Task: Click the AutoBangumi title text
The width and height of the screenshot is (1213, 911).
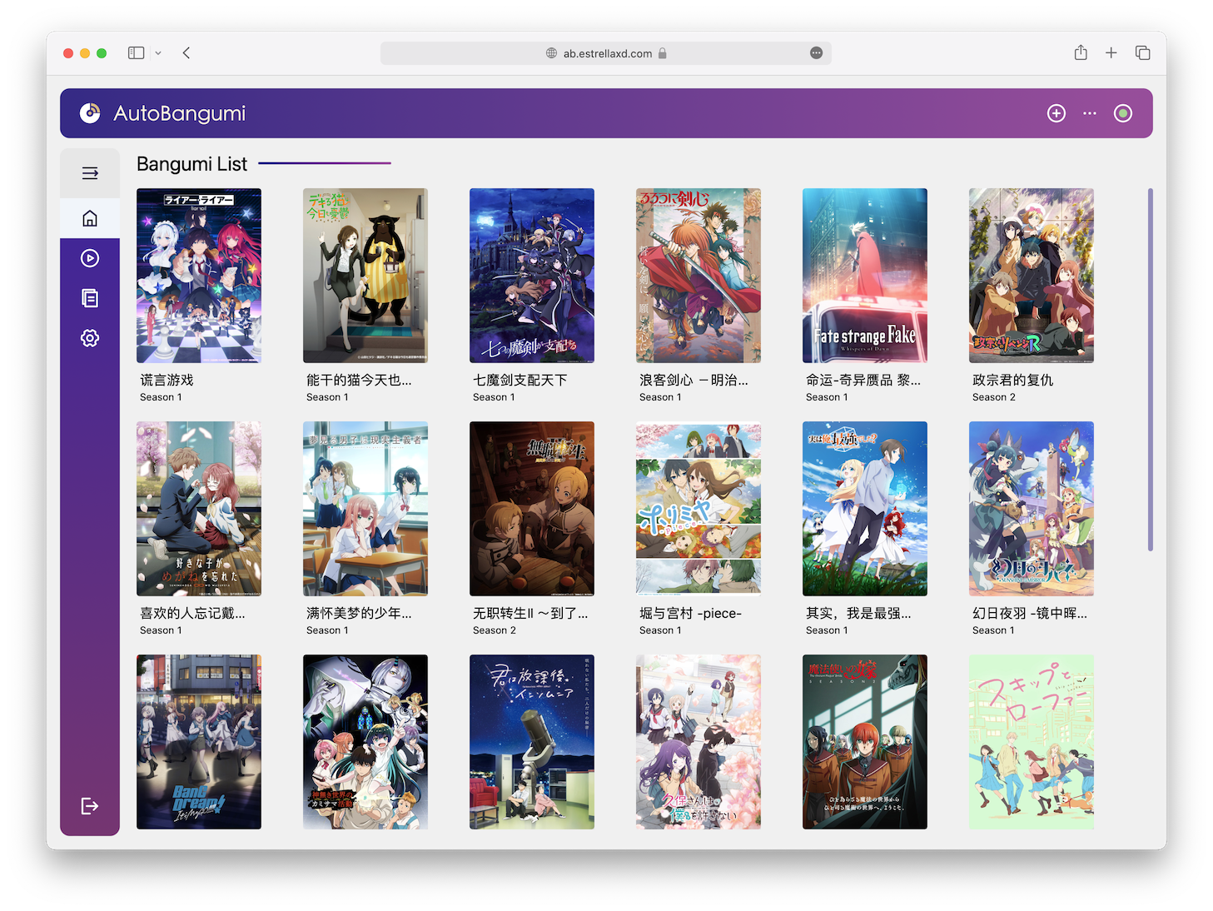Action: [x=180, y=113]
